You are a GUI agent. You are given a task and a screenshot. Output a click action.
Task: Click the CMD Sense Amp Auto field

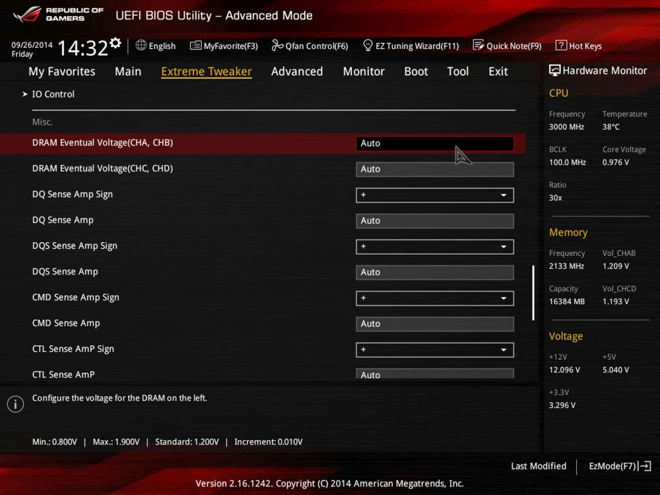click(434, 323)
